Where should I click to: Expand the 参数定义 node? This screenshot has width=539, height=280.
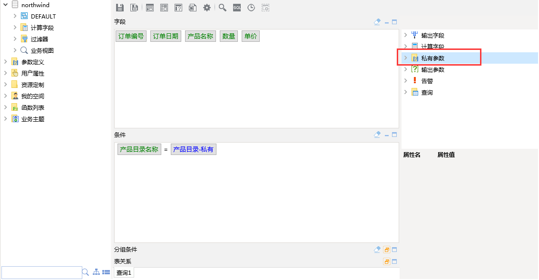6,62
